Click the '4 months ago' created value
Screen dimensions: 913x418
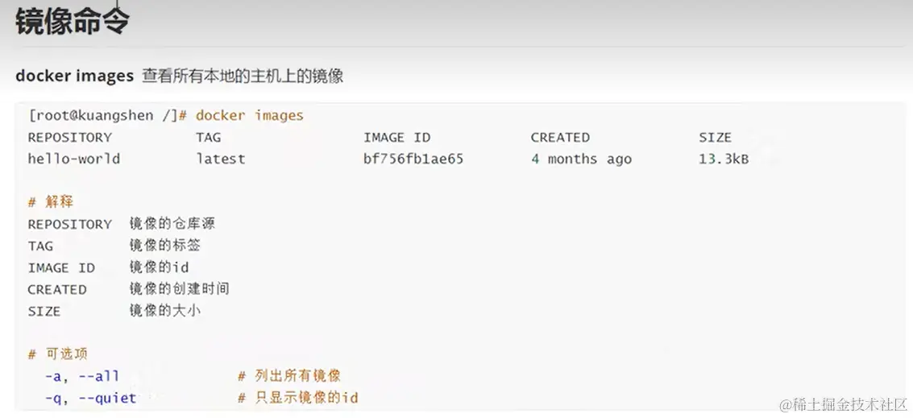[x=581, y=159]
